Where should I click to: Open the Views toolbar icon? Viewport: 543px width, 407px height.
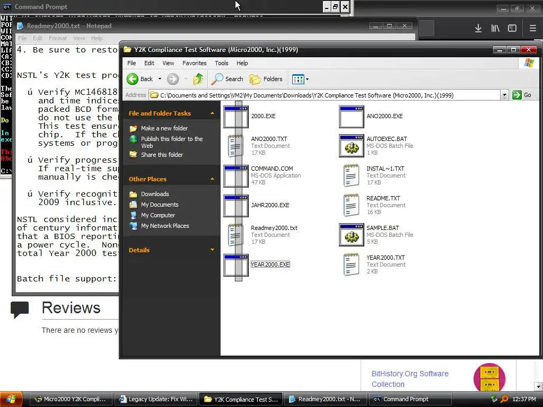pyautogui.click(x=298, y=79)
